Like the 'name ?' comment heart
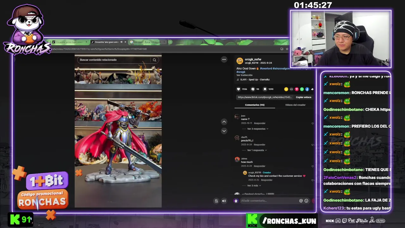This screenshot has height=228, width=405. tap(313, 123)
